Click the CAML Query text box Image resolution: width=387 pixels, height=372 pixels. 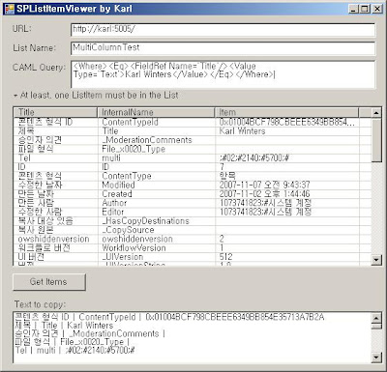point(223,74)
